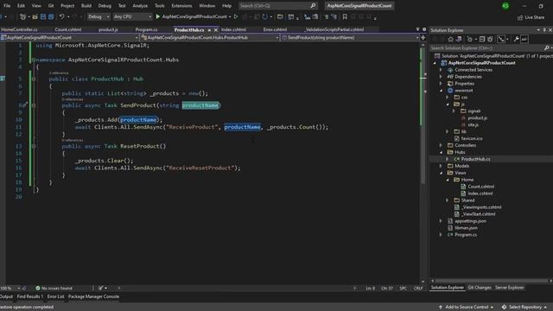
Task: Click Live Share icon at top right
Action: tap(531, 17)
